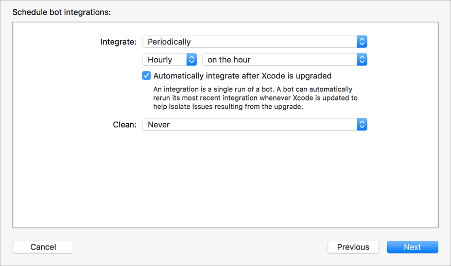Click the blue arrows on Integrate popup
The image size is (451, 266).
[362, 42]
